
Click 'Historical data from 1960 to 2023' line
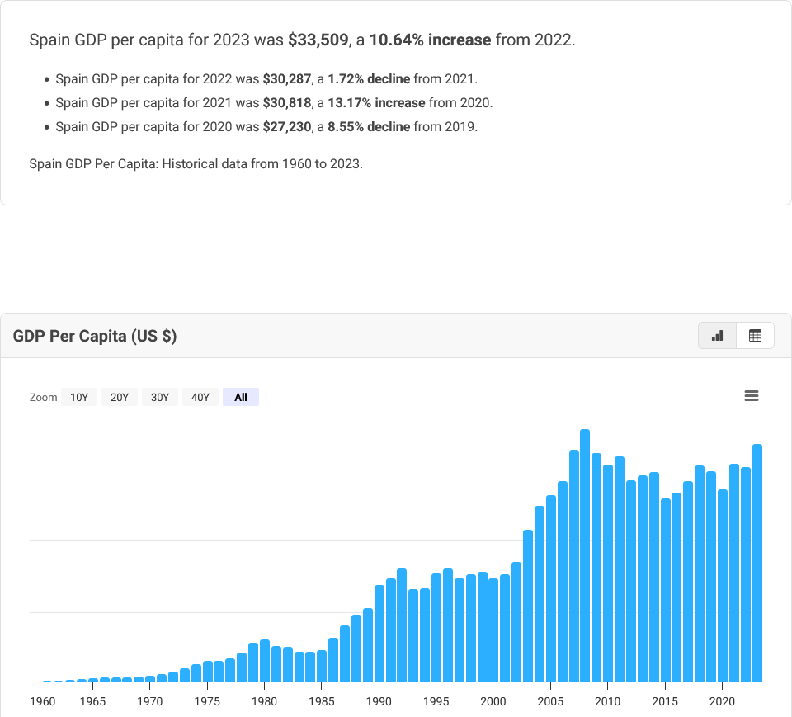[196, 163]
